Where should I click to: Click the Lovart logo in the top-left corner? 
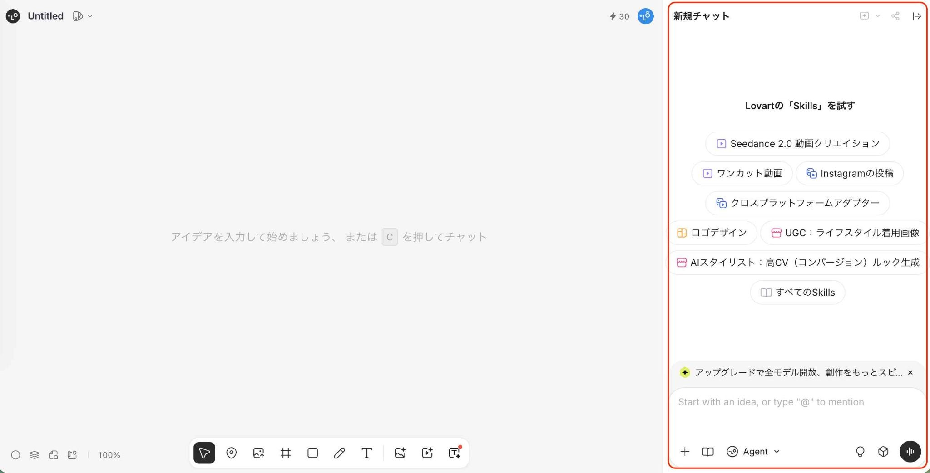[x=13, y=16]
